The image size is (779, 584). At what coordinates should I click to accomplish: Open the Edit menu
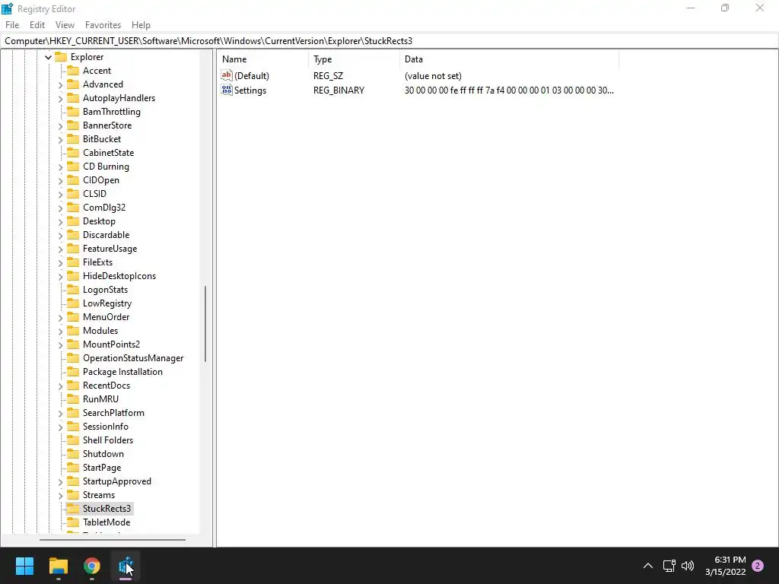pos(37,25)
